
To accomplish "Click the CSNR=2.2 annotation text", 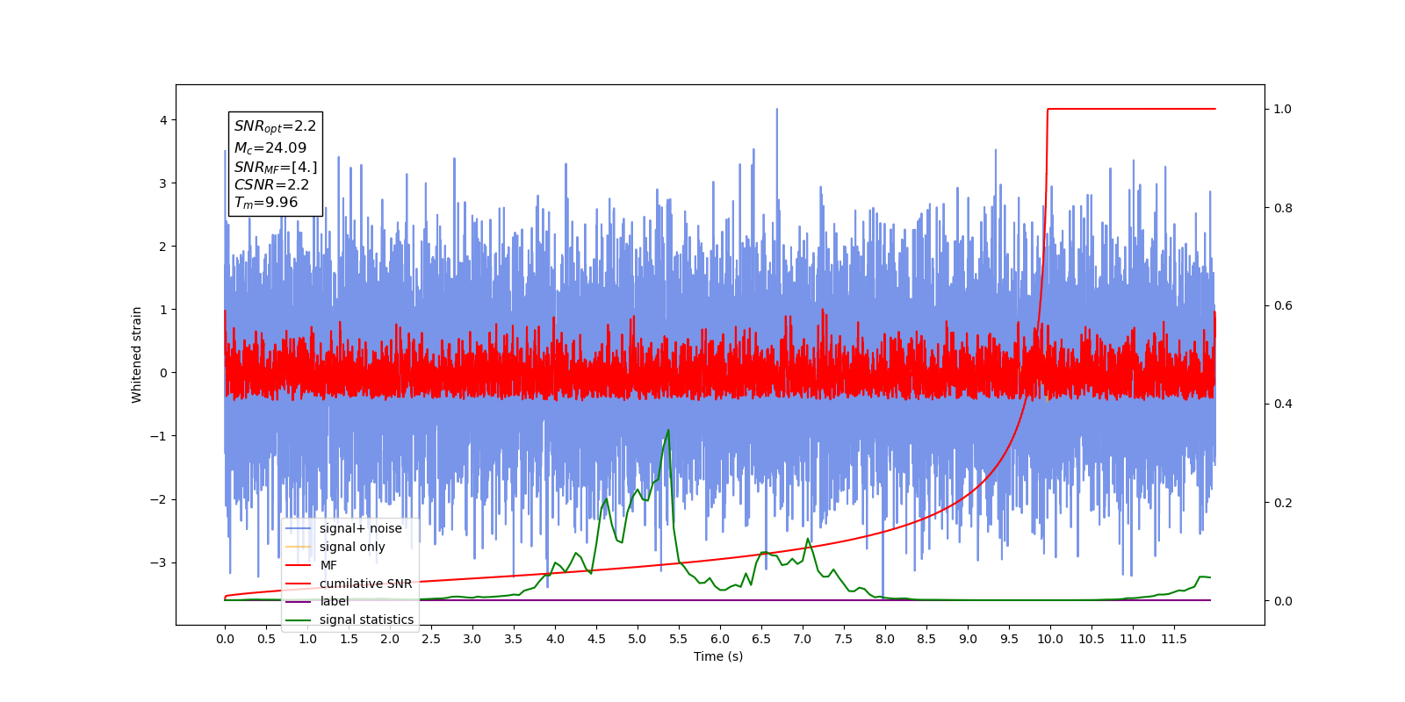I will 271,185.
